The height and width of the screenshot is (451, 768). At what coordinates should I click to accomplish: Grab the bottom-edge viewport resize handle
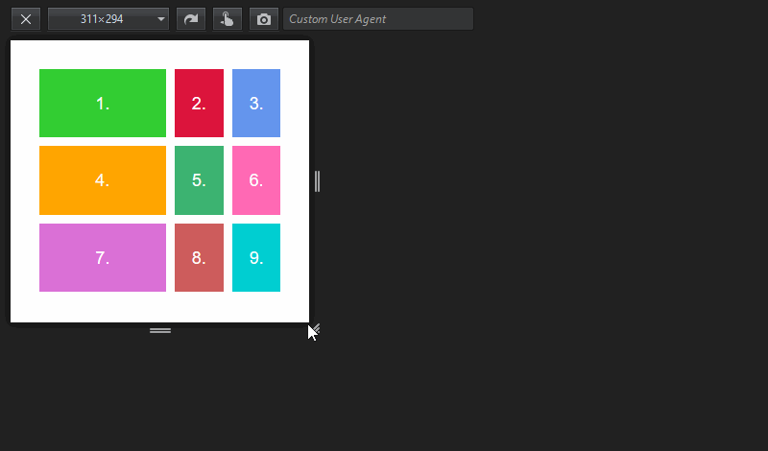click(160, 330)
